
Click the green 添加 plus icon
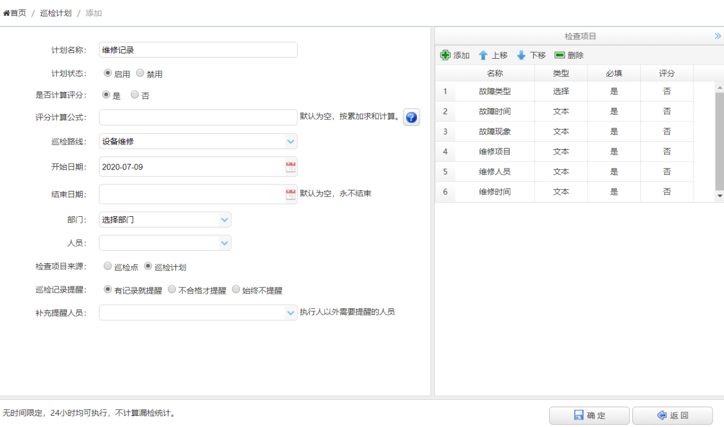point(446,55)
